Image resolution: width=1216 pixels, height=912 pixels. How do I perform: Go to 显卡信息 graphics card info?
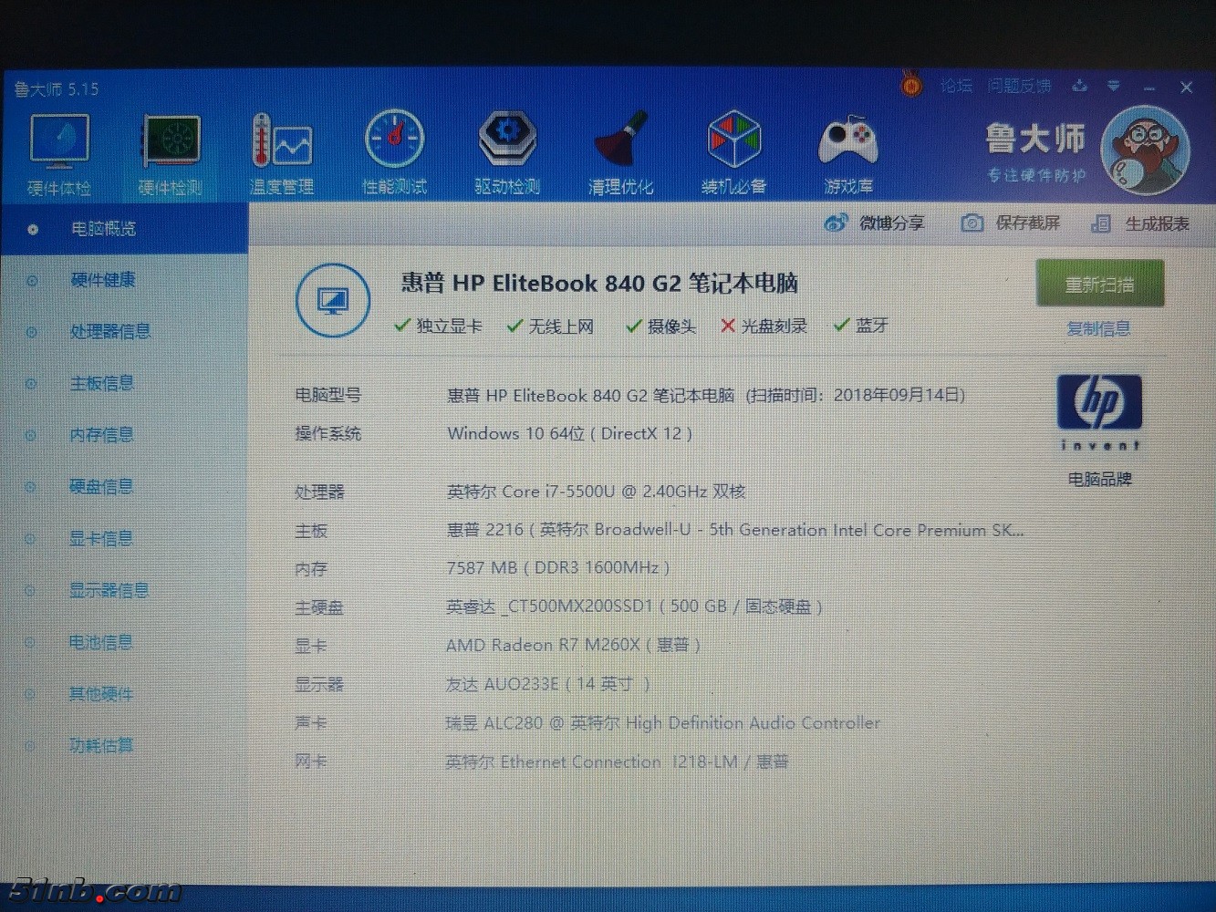tap(101, 539)
